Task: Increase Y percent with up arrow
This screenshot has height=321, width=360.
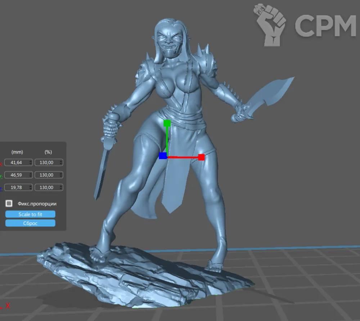Action: [x=60, y=174]
